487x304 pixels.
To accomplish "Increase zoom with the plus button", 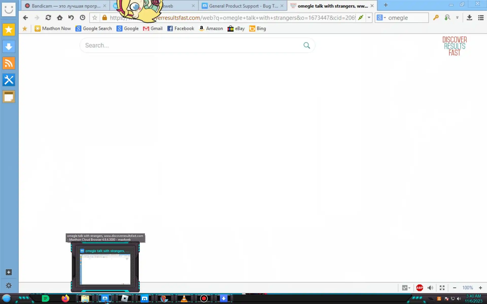I will click(x=480, y=288).
